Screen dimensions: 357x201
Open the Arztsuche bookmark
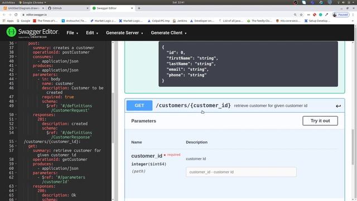point(74,21)
